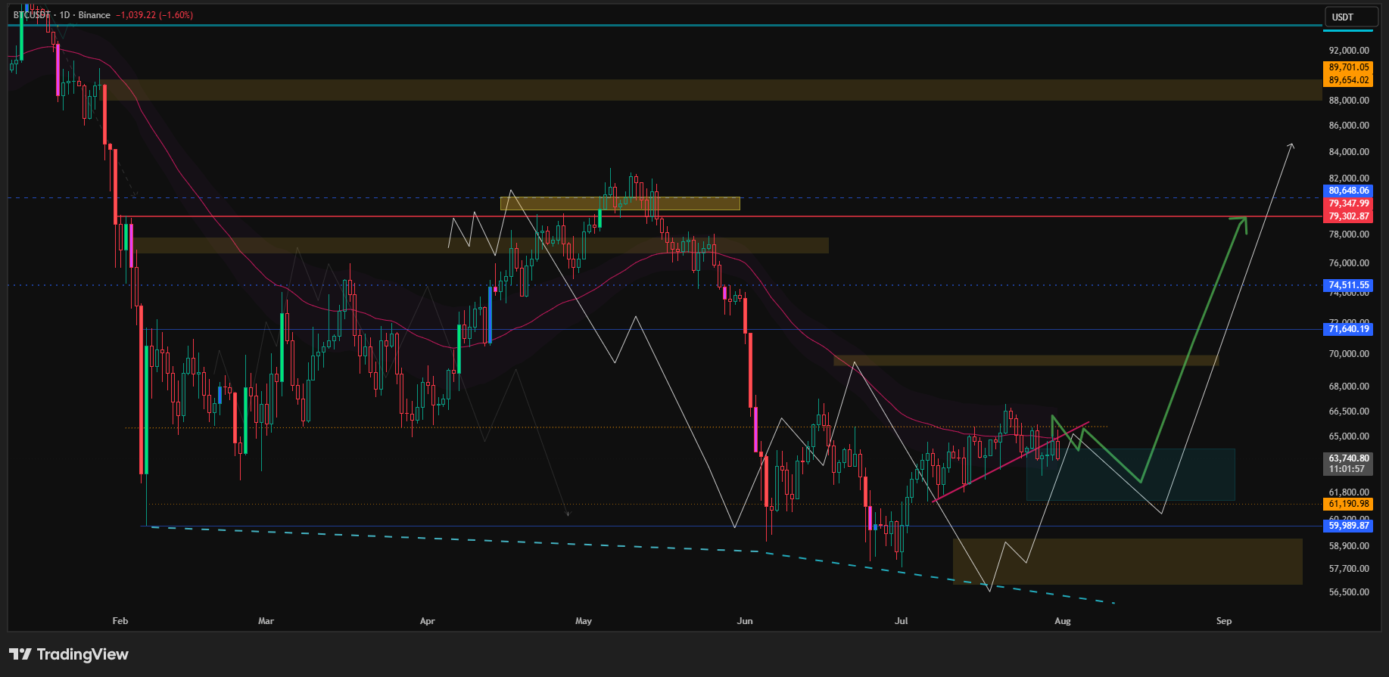The width and height of the screenshot is (1389, 677).
Task: Click the 68,000.00 price axis tick
Action: [x=1349, y=387]
